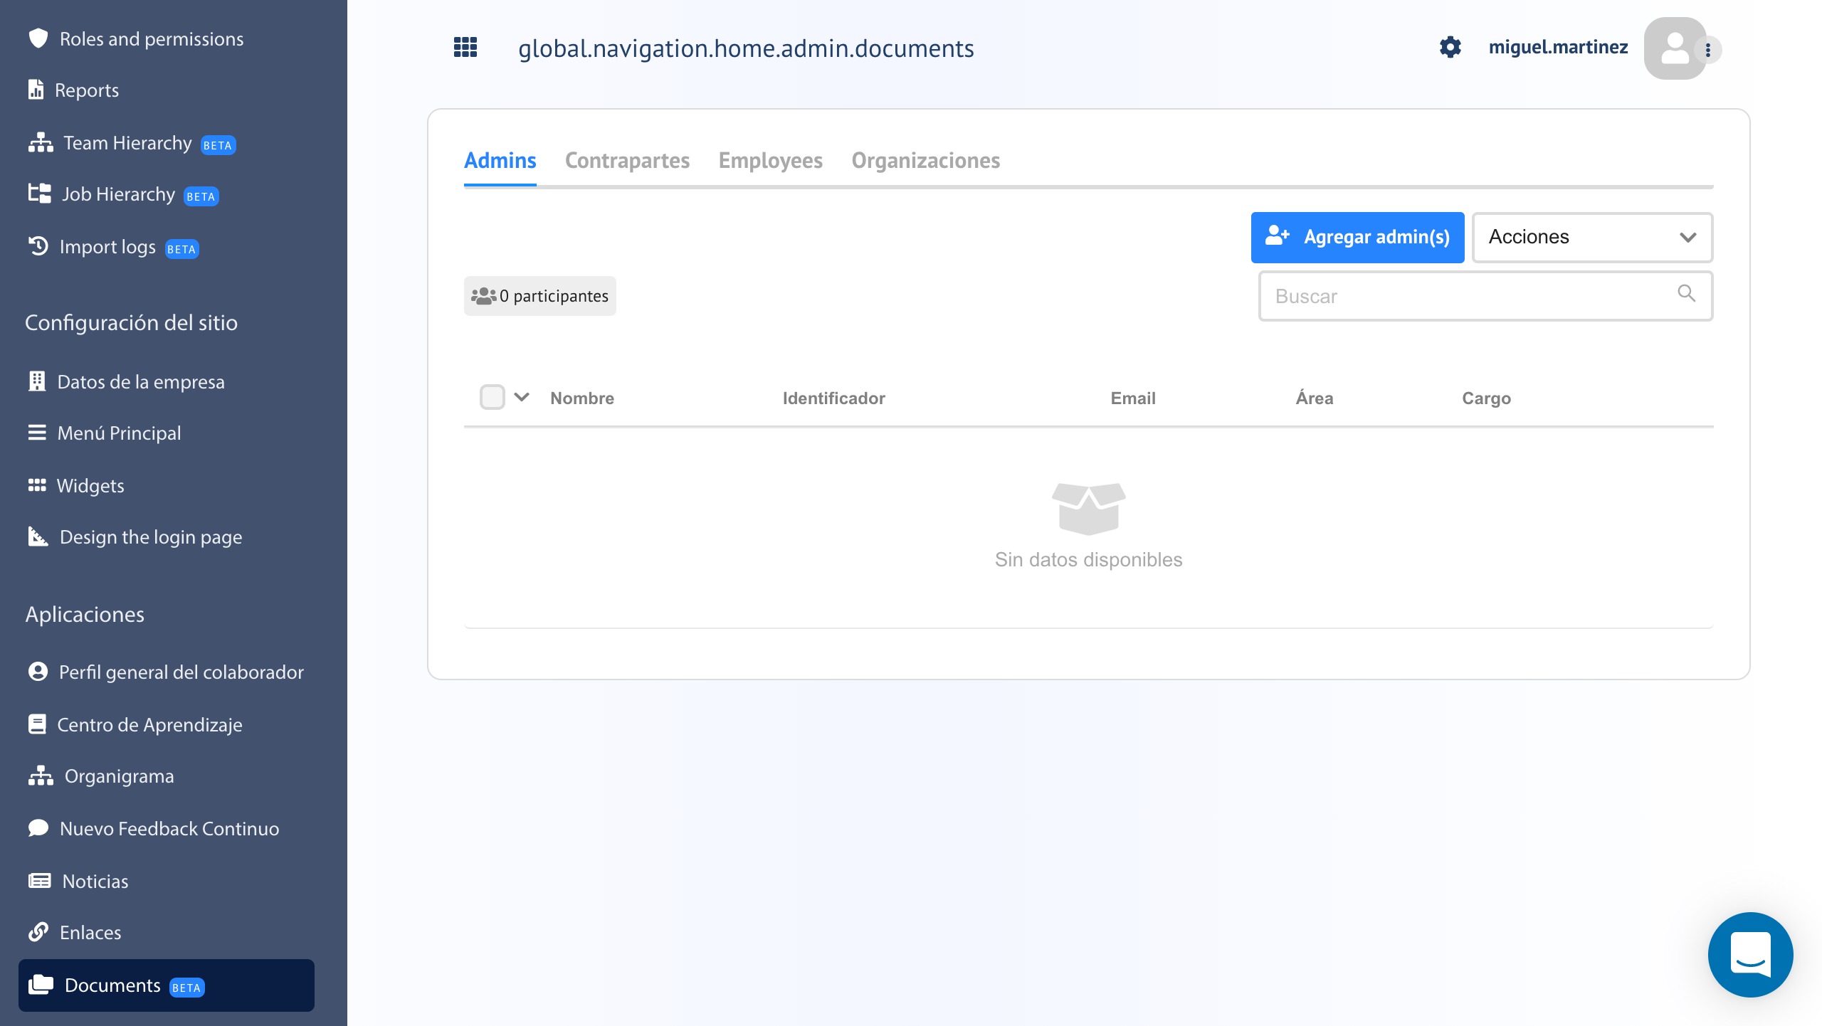Click the Datos de la empresa building icon

coord(37,381)
